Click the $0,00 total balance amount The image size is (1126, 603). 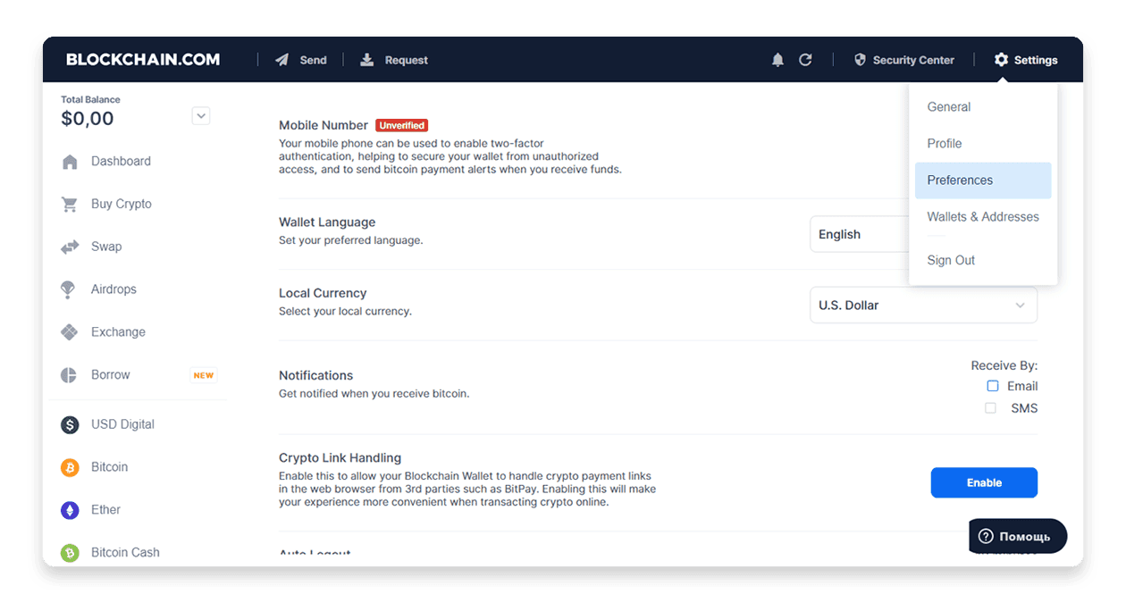coord(88,119)
